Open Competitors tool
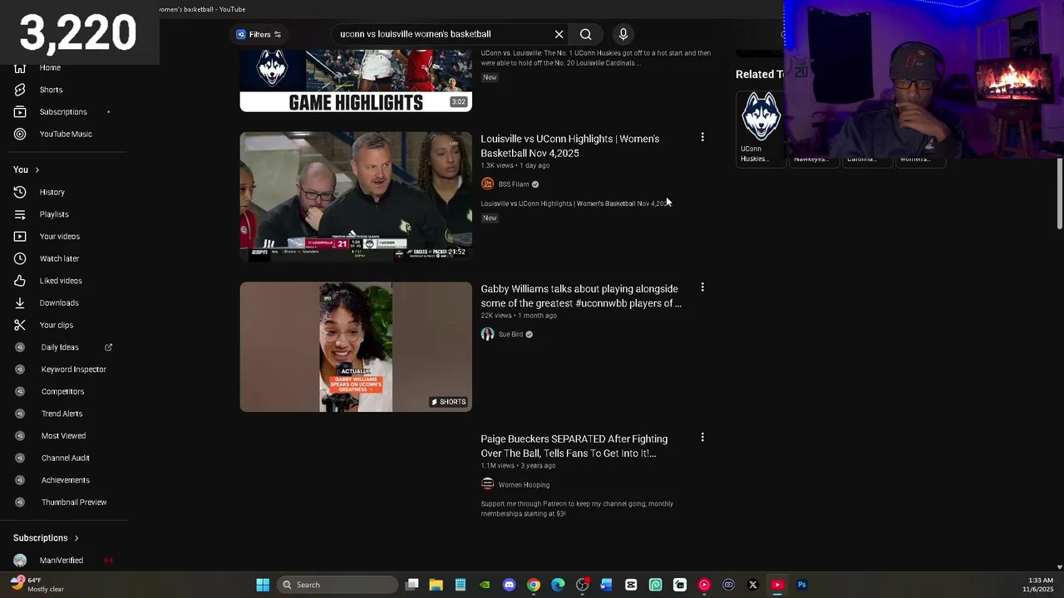Screen dimensions: 1064x598 coord(62,391)
